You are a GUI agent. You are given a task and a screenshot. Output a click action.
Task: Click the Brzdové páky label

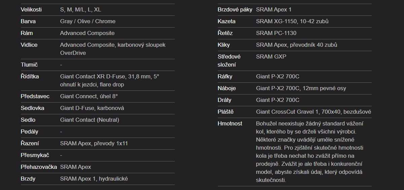pyautogui.click(x=235, y=9)
